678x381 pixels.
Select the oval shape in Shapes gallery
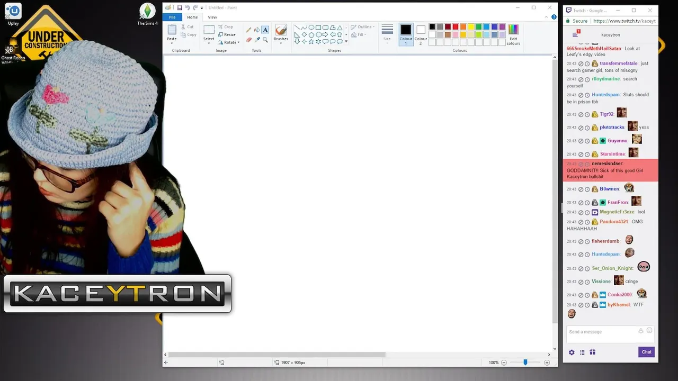[311, 27]
